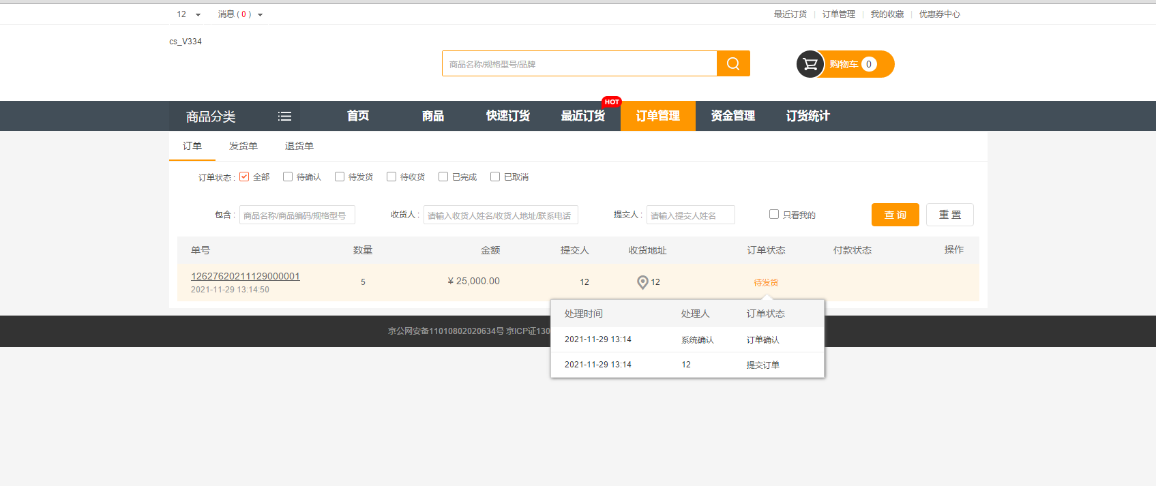The width and height of the screenshot is (1156, 486).
Task: Click the 收货人 recipient input field
Action: click(x=501, y=215)
